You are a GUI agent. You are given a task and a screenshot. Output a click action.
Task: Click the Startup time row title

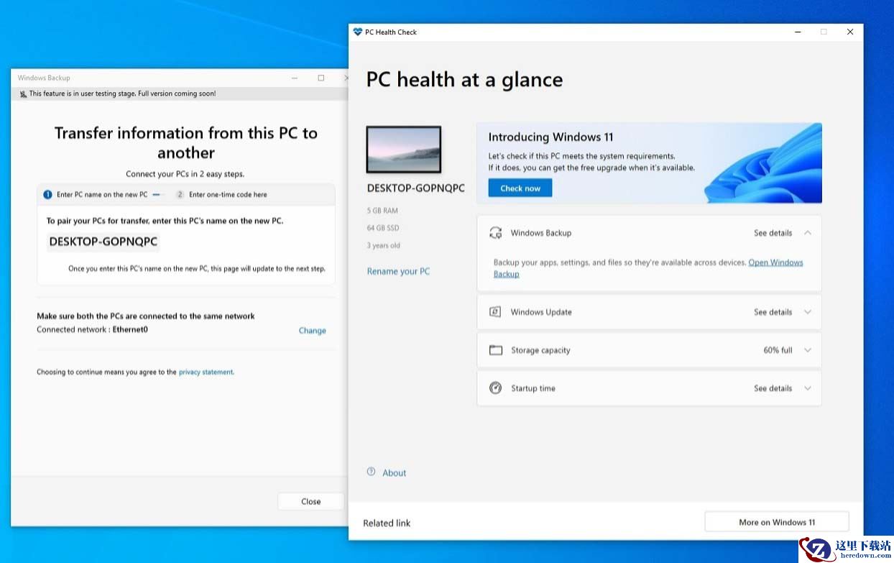[533, 388]
